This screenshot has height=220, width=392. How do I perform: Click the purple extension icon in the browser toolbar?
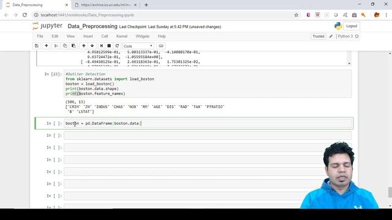[308, 15]
